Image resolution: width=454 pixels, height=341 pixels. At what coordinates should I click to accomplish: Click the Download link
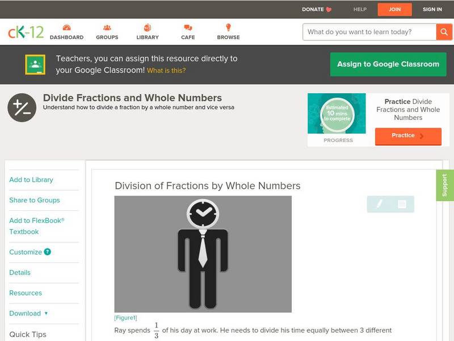point(25,314)
